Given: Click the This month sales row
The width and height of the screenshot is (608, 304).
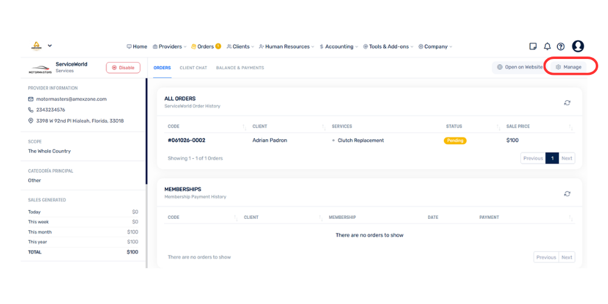Looking at the screenshot, I should [83, 232].
